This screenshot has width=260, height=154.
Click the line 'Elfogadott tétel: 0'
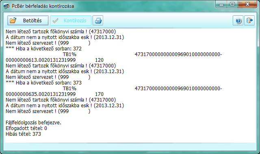click(26, 128)
